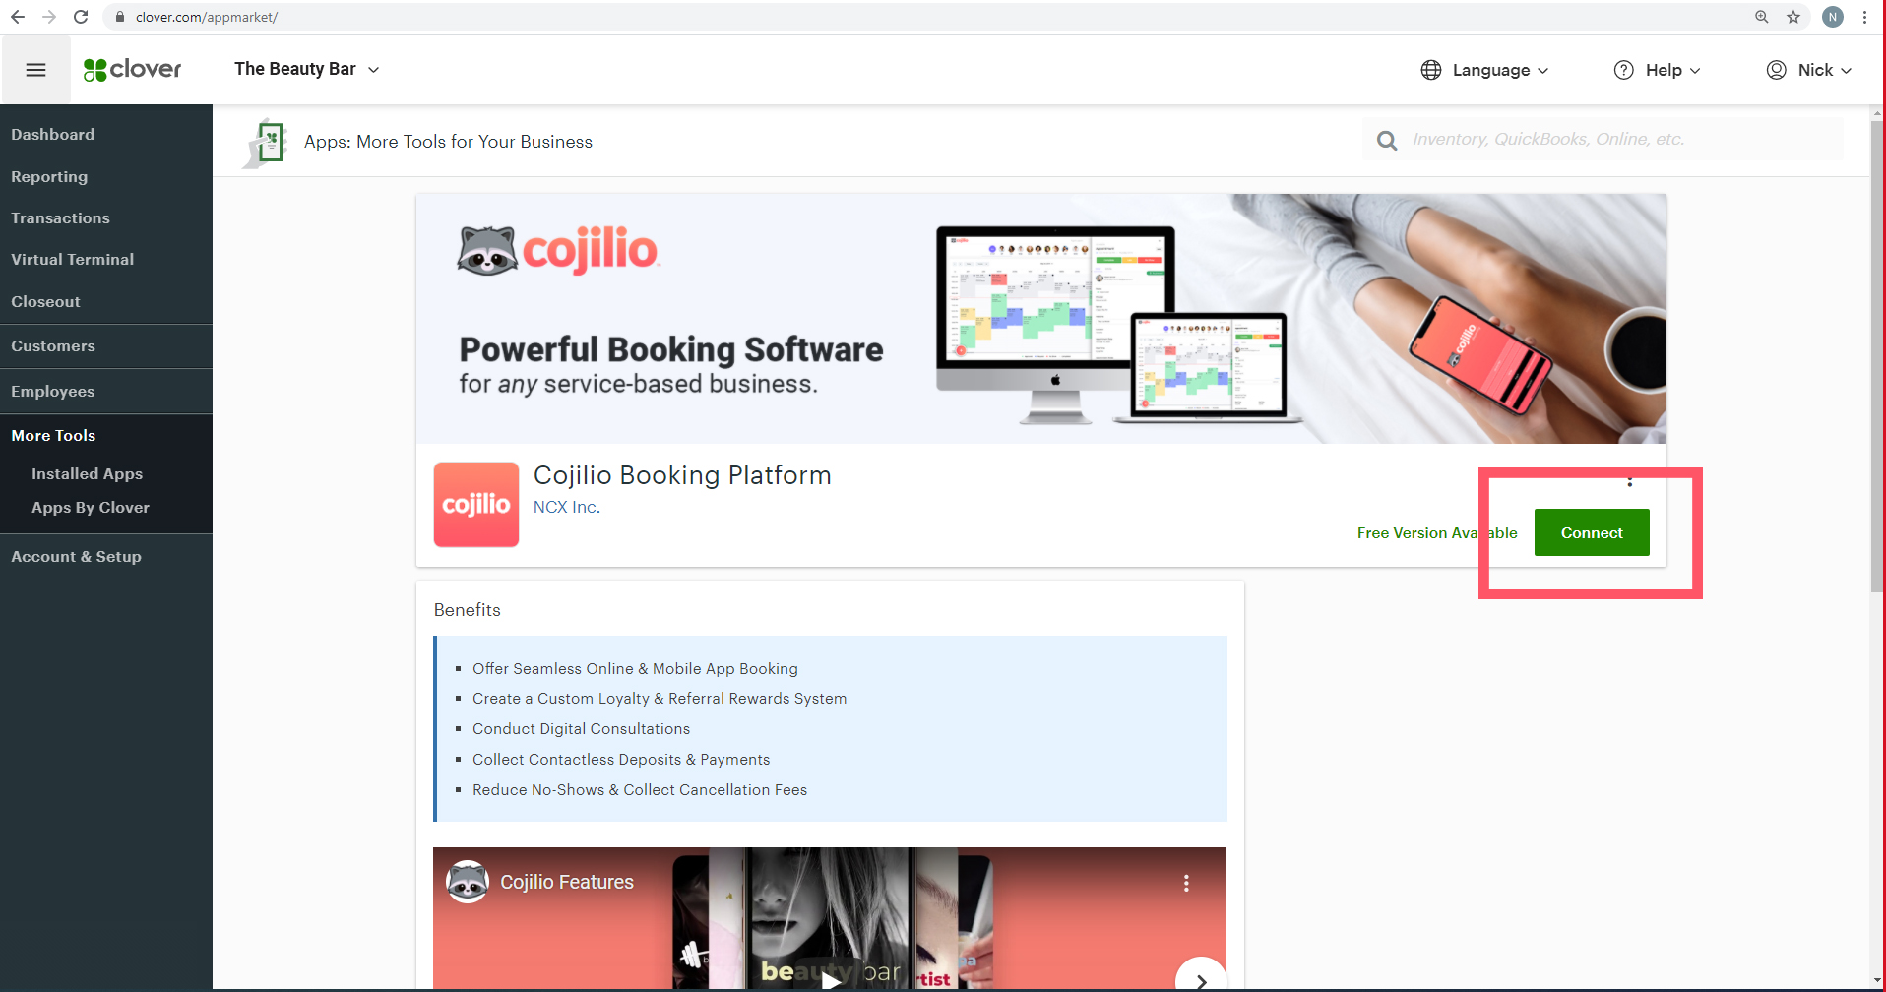
Task: Advance the video carousel with the right arrow
Action: (1200, 980)
